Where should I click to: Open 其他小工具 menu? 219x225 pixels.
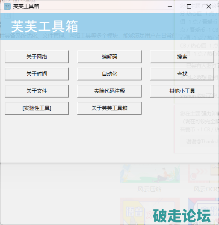point(182,91)
